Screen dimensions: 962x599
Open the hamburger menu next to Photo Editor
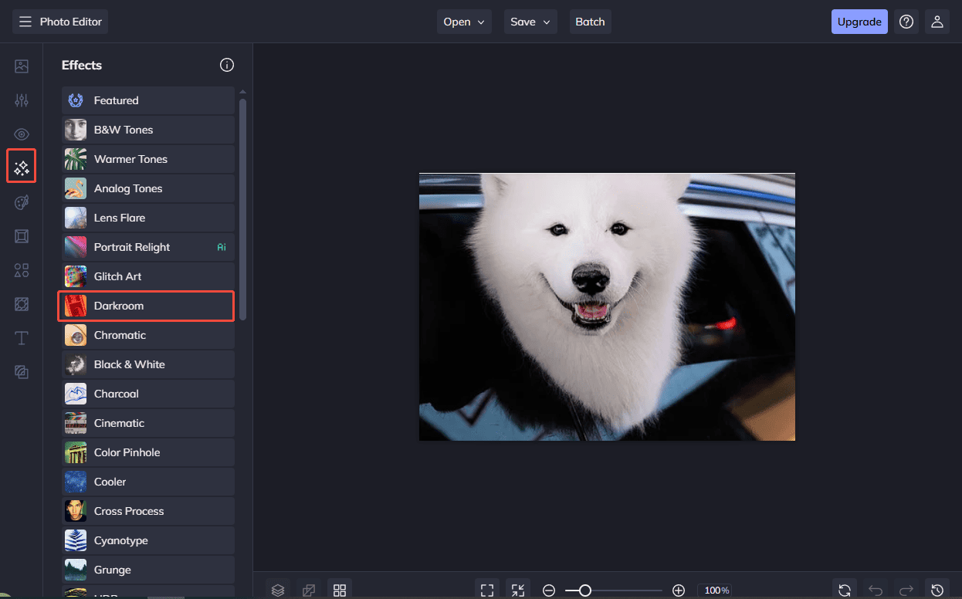tap(25, 22)
